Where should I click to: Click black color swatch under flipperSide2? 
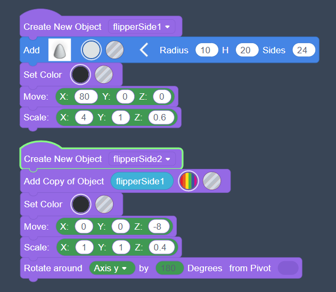pos(80,204)
